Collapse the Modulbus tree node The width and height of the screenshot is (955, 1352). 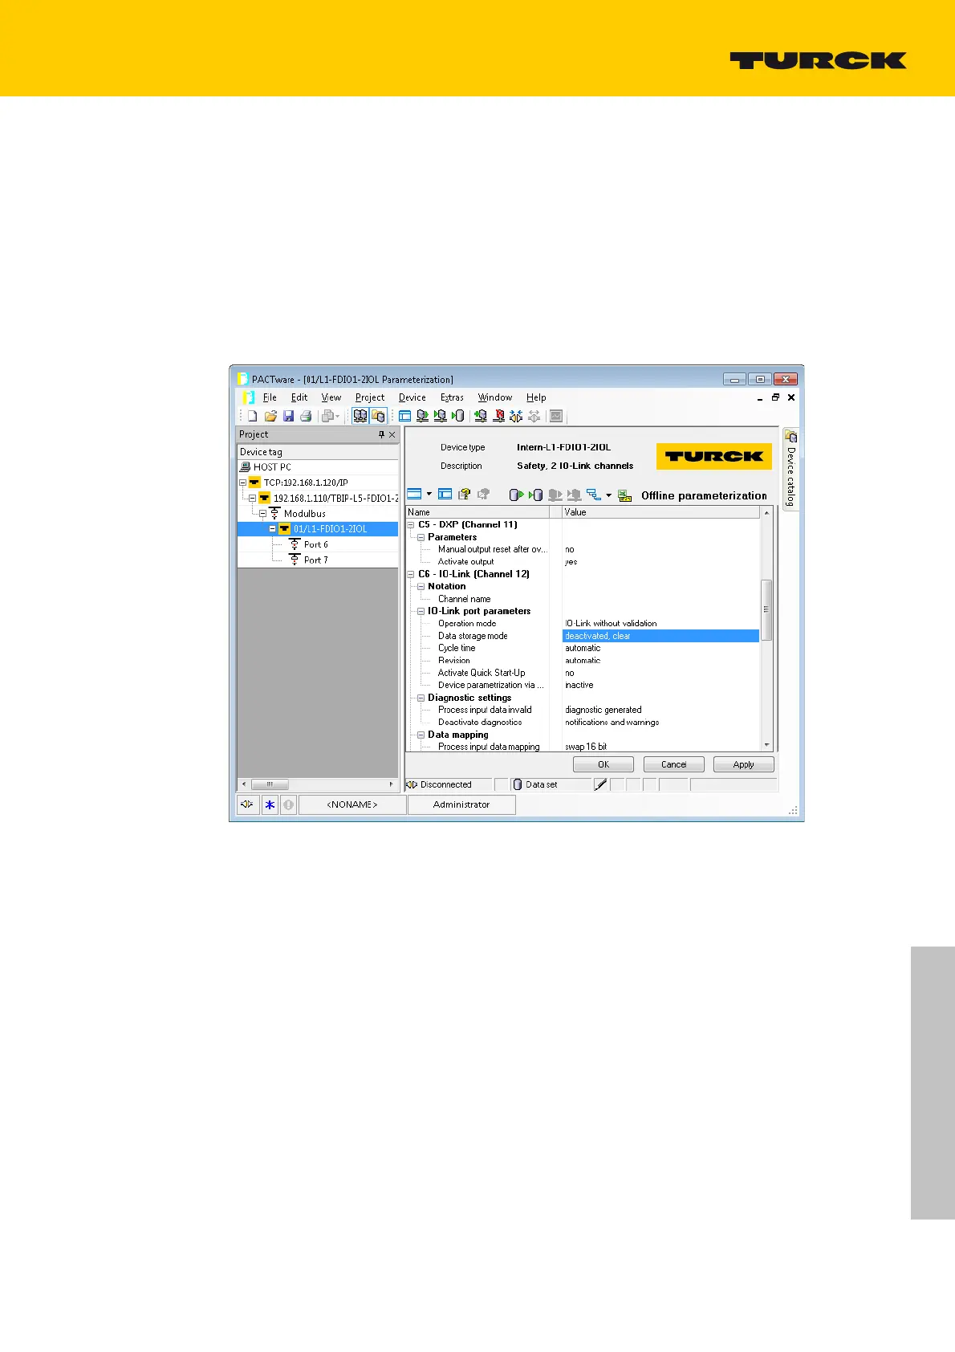click(262, 513)
